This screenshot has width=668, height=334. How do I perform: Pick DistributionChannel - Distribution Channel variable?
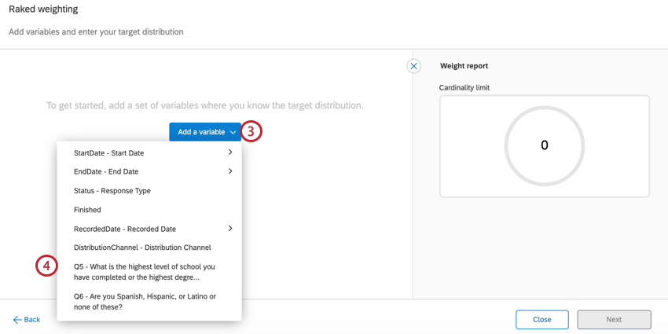tap(142, 248)
